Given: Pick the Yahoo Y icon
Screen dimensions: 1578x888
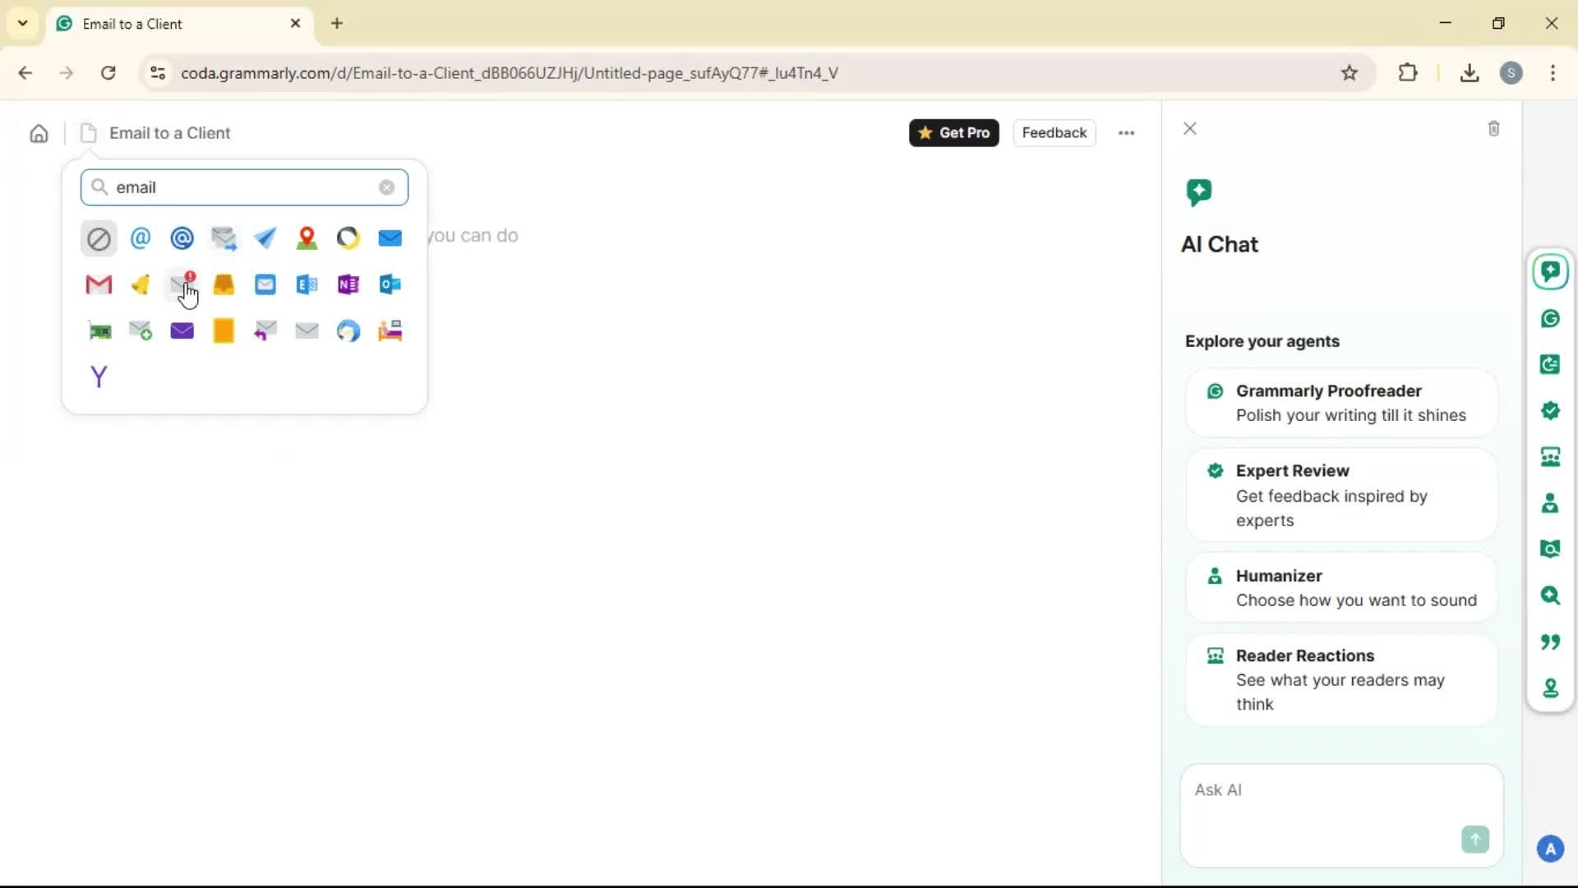Looking at the screenshot, I should tap(99, 377).
